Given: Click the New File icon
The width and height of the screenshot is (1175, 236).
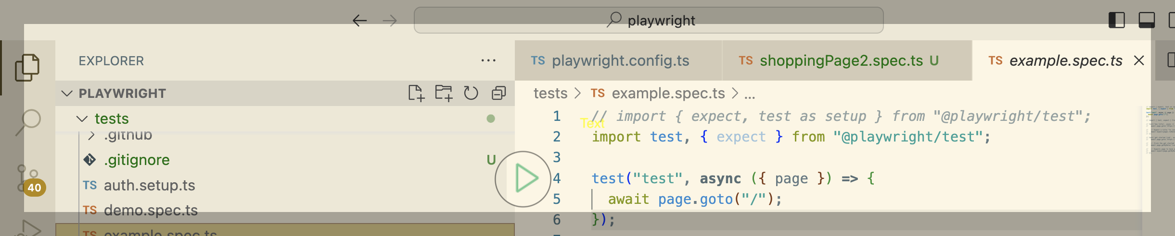Looking at the screenshot, I should click(x=416, y=93).
